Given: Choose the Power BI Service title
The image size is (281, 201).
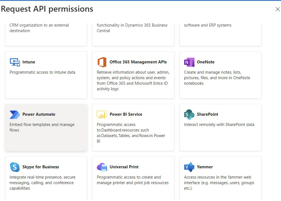Looking at the screenshot, I should pyautogui.click(x=126, y=114).
